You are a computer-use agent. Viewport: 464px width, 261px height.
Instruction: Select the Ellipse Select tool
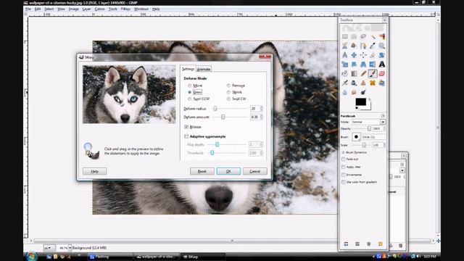coord(354,37)
